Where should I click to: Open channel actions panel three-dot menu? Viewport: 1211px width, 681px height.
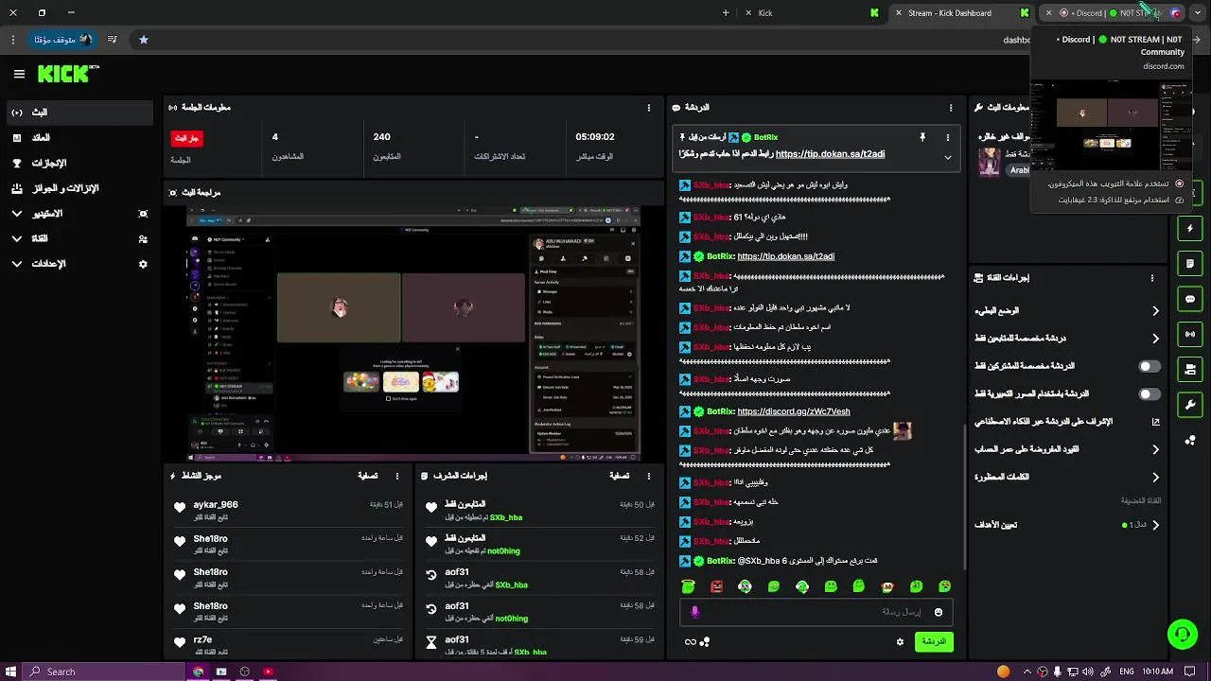click(1152, 278)
